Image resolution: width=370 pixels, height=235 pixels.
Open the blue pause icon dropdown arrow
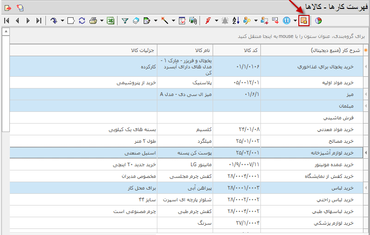tap(295, 21)
